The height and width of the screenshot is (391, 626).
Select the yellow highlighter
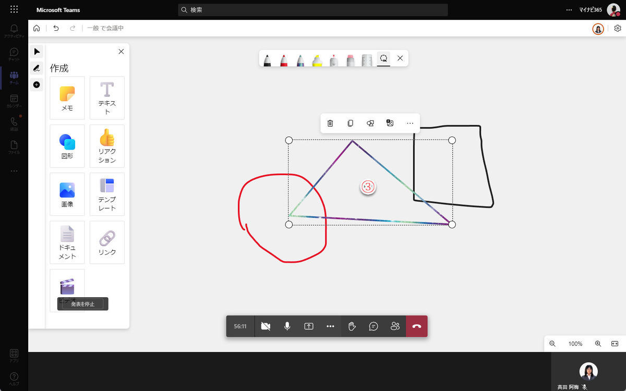pyautogui.click(x=317, y=59)
